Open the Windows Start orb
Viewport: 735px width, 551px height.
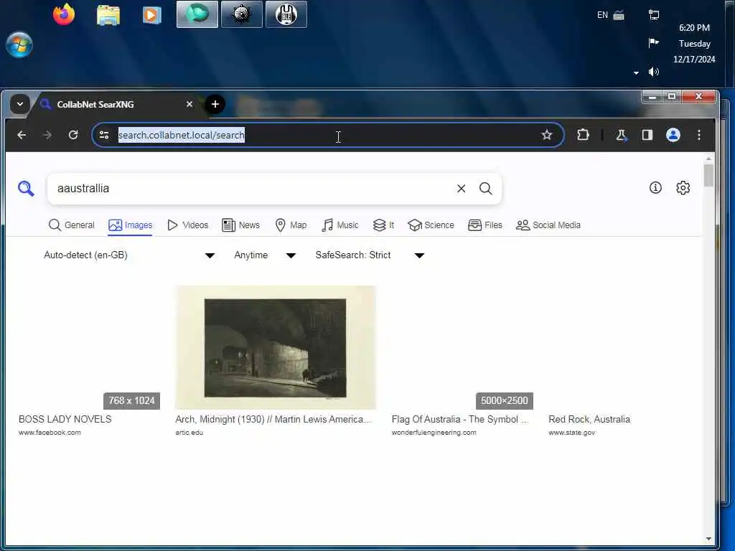tap(19, 45)
